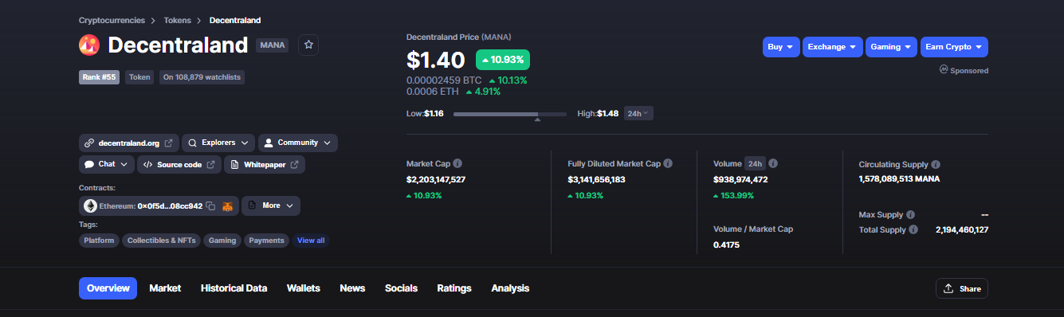Click the volume value $938,974,472

point(740,179)
